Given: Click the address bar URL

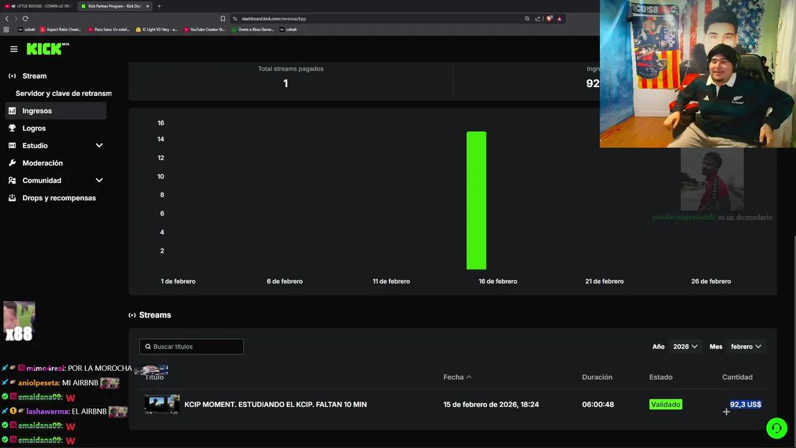Looking at the screenshot, I should click(274, 19).
